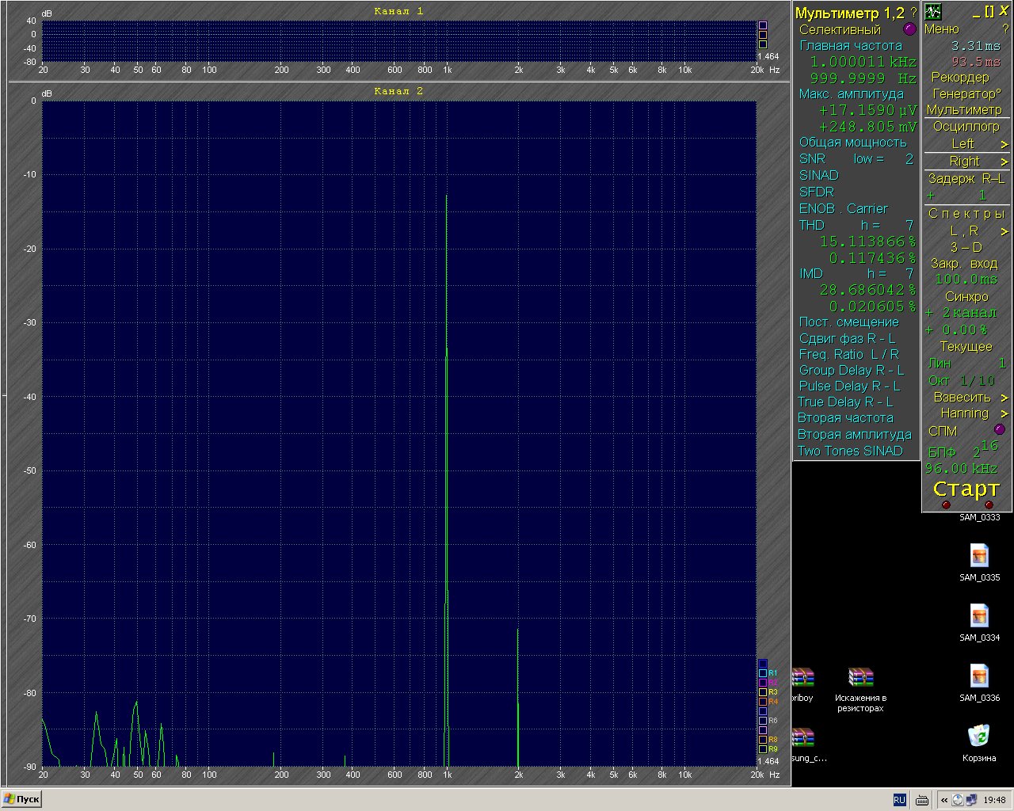Click RU language indicator in taskbar
The image size is (1014, 811).
(900, 800)
